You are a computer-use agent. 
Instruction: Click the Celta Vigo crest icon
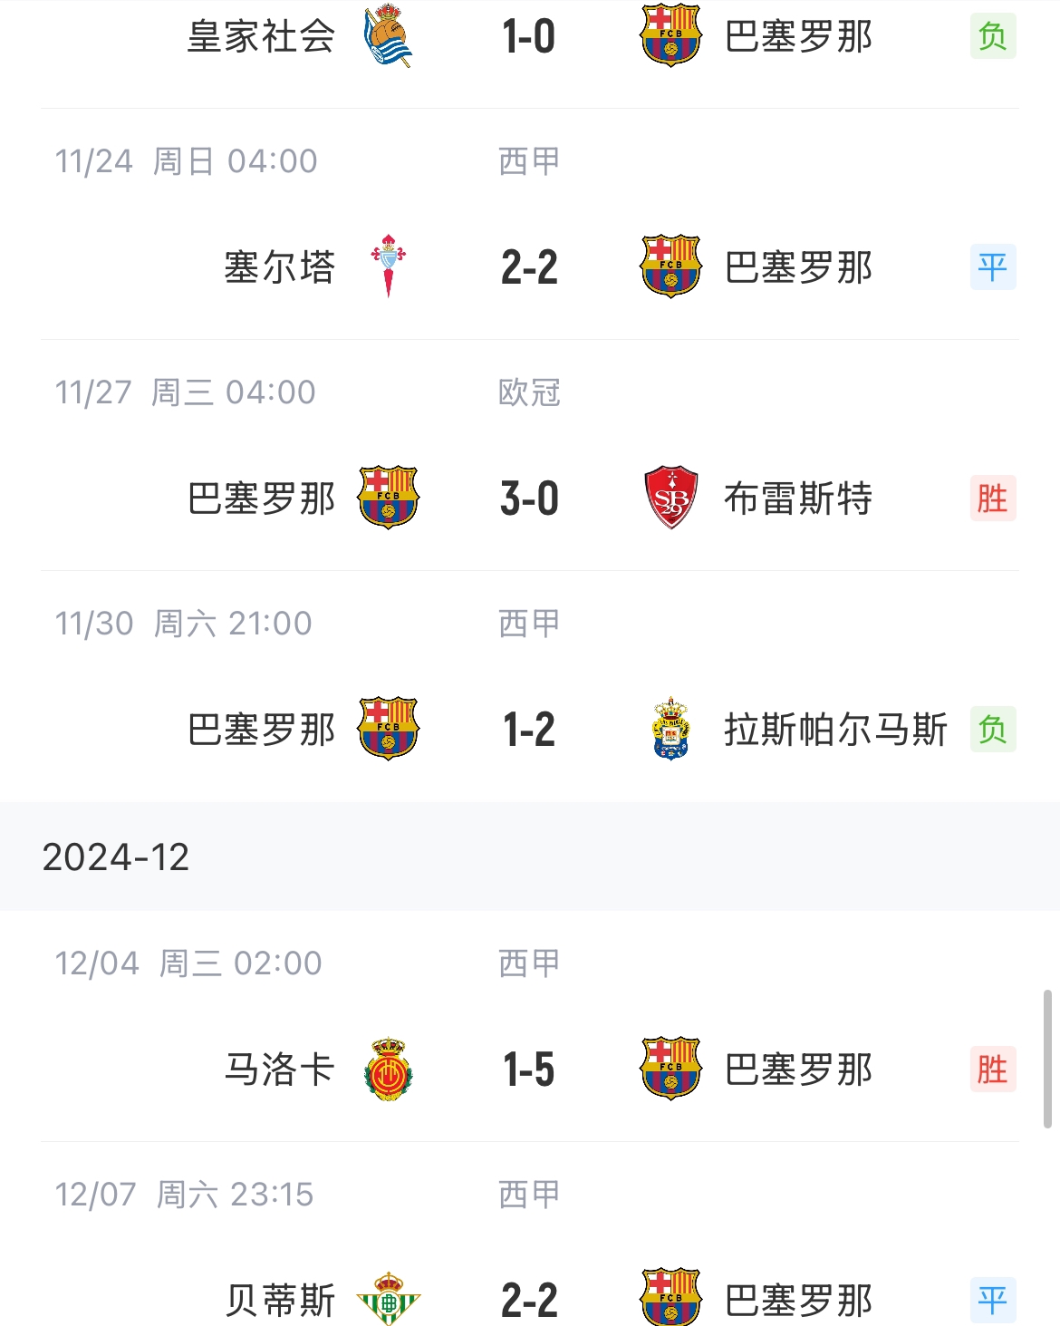pyautogui.click(x=388, y=266)
